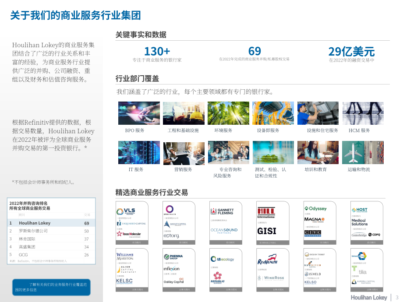The width and height of the screenshot is (403, 302).
Task: Open the 设施和住宅服务 technician image
Action: tap(318, 113)
